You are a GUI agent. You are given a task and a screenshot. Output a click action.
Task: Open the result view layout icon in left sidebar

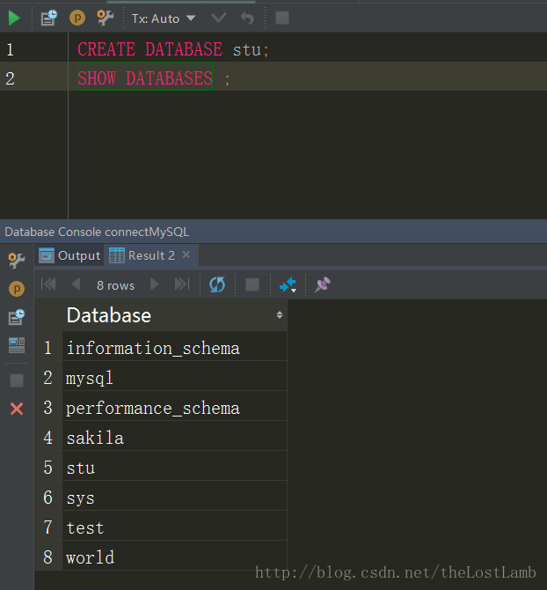click(17, 345)
